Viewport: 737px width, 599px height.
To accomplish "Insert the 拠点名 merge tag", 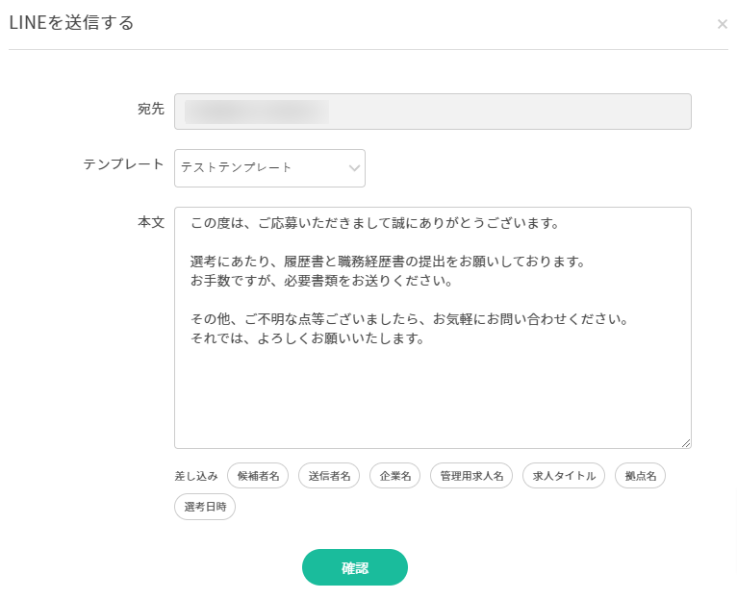I will pos(640,476).
